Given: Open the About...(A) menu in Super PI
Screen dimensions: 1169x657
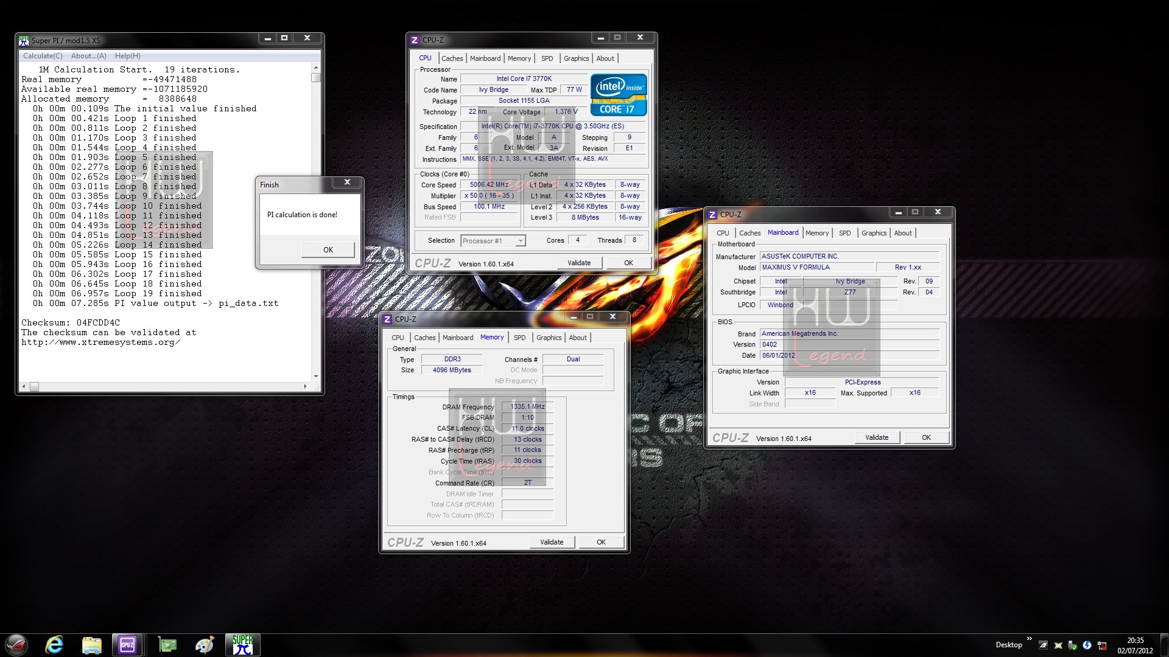Looking at the screenshot, I should pyautogui.click(x=88, y=56).
